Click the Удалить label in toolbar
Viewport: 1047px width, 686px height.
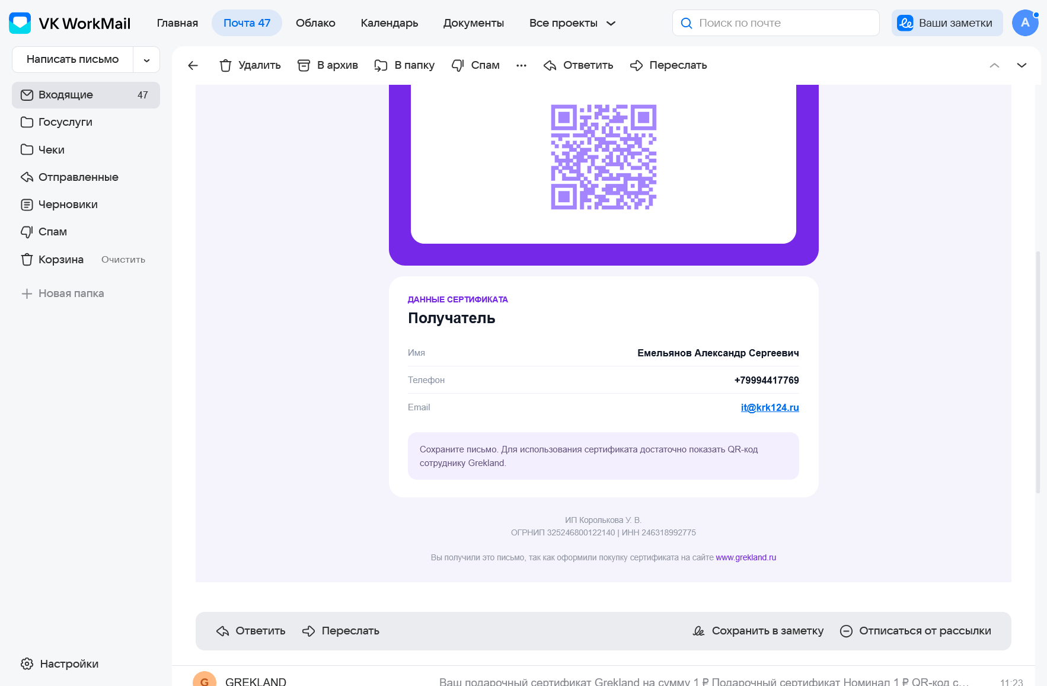click(260, 65)
